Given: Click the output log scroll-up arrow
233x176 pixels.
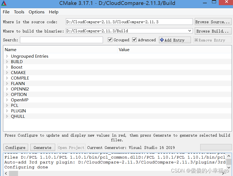Looking at the screenshot, I should [x=229, y=156].
